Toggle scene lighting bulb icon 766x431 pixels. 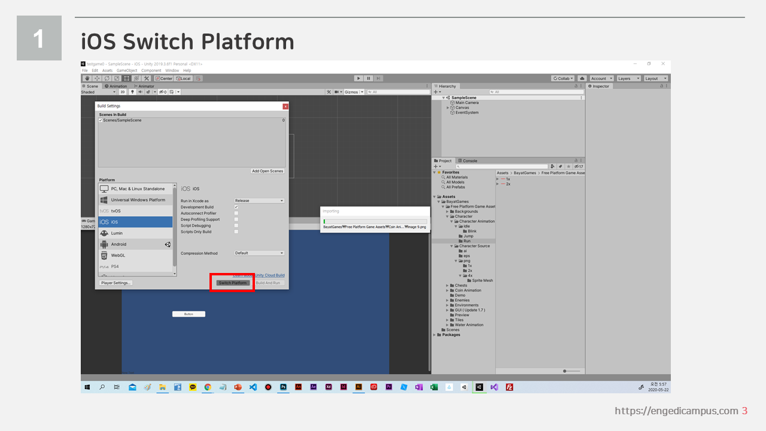(x=133, y=92)
